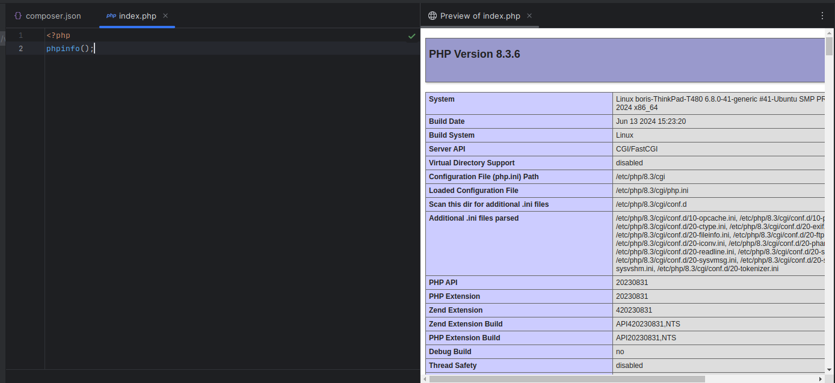
Task: Click the preview horizontal scrollbar thumb
Action: coord(565,379)
